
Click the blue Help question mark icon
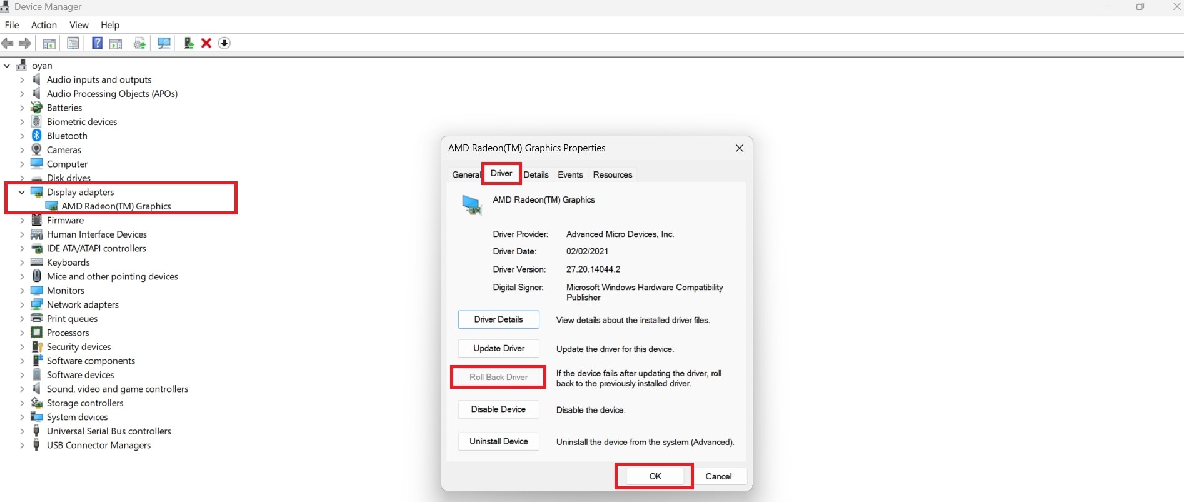97,43
